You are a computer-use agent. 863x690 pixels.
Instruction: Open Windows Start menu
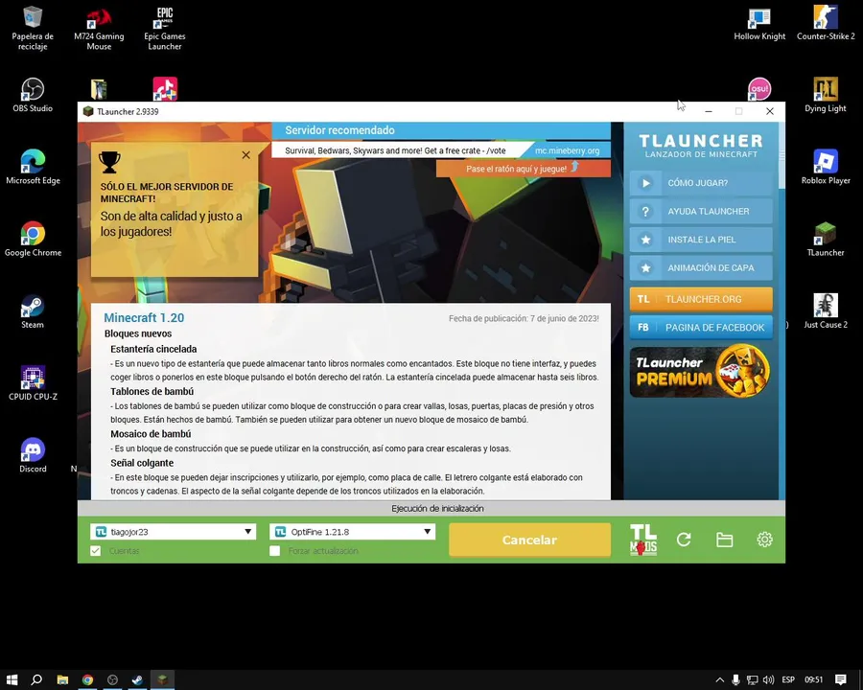coord(12,679)
